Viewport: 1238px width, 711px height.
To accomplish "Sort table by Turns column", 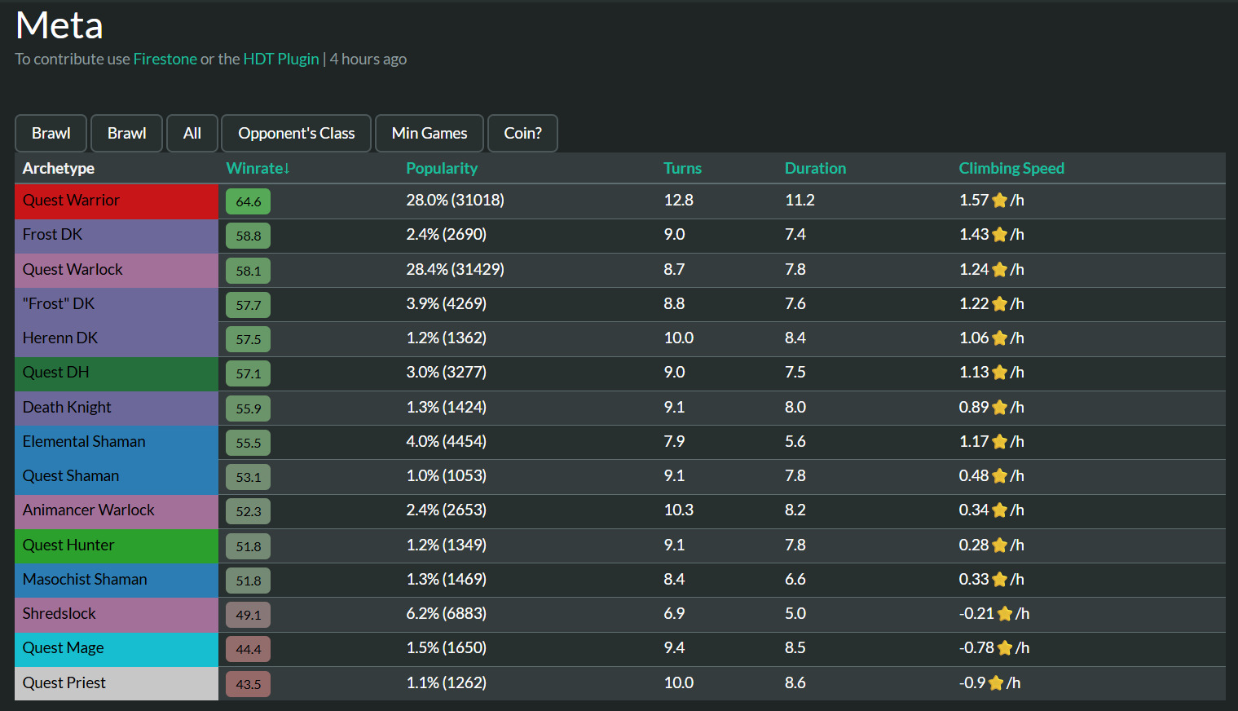I will (682, 168).
